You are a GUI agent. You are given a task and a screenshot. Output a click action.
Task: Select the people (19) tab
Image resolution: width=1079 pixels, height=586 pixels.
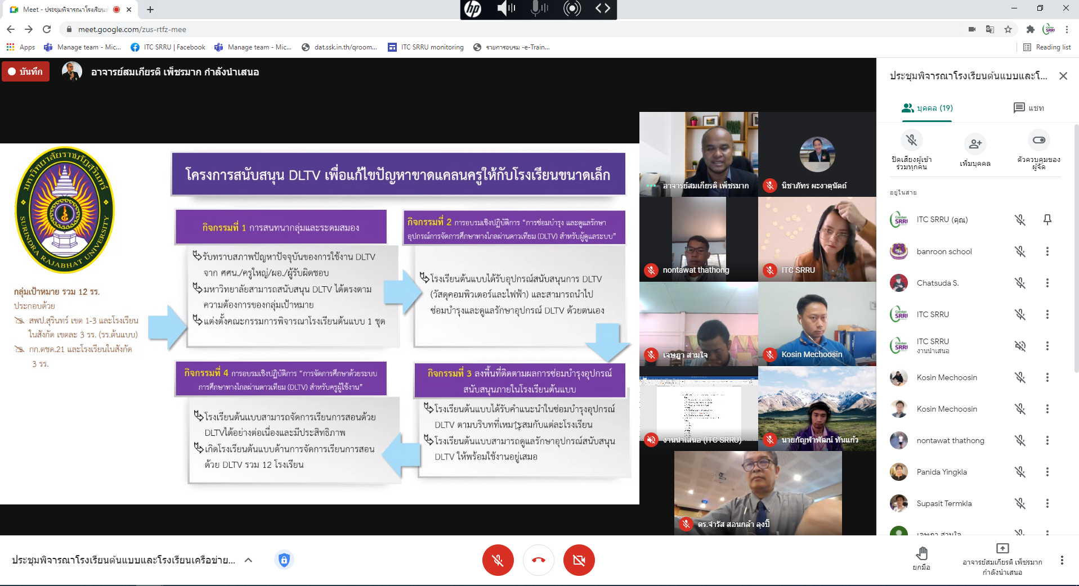pyautogui.click(x=927, y=108)
